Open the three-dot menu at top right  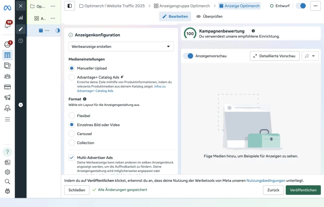[315, 6]
